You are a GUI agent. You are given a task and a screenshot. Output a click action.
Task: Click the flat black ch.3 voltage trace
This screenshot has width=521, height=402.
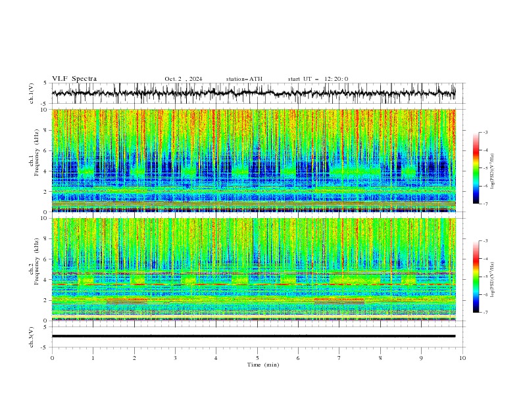[253, 336]
